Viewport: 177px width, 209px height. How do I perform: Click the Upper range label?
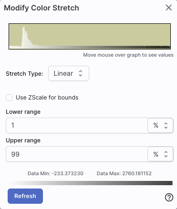tap(23, 140)
